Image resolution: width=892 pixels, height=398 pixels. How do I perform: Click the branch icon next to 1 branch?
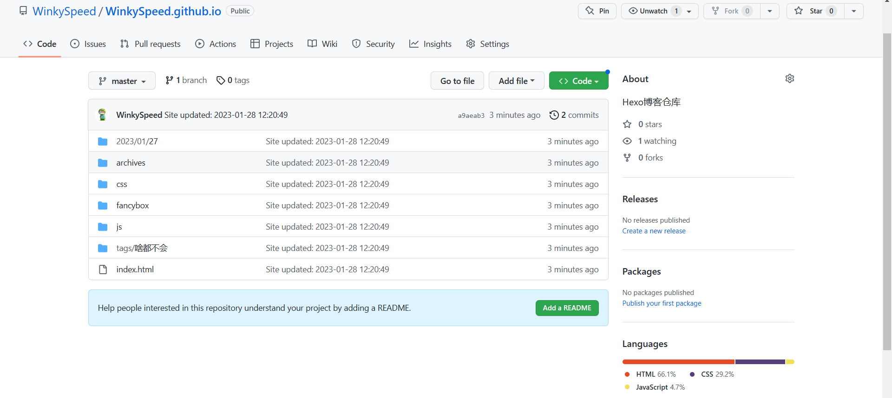click(169, 80)
